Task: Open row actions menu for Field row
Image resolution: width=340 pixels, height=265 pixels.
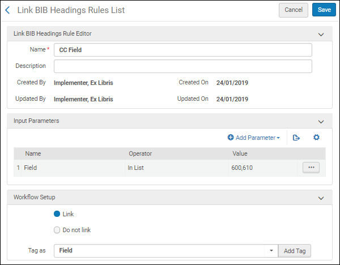Action: (x=311, y=168)
